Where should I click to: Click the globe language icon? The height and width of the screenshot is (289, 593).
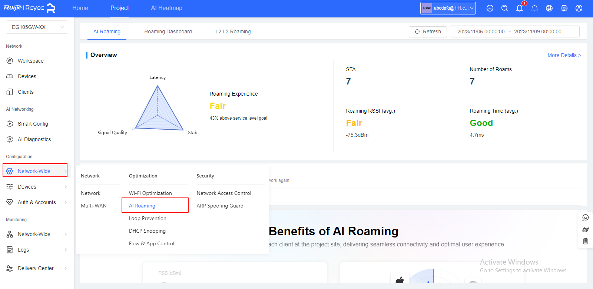549,8
